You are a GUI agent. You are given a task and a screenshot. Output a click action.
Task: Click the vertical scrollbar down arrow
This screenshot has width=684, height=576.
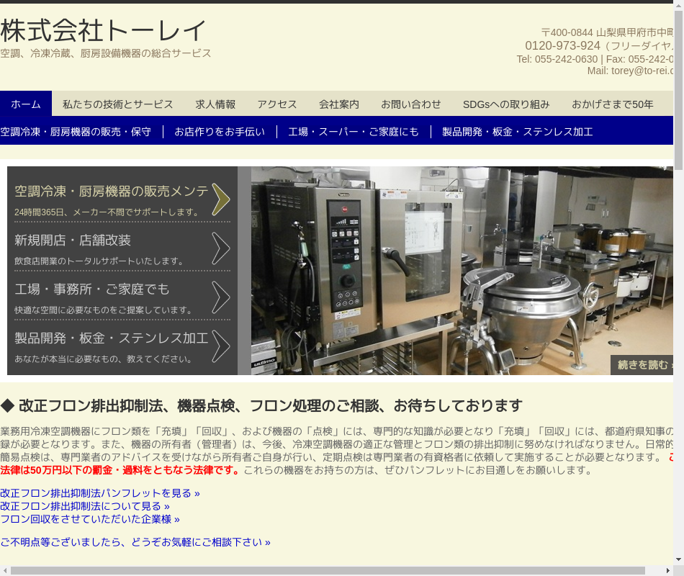tap(678, 559)
